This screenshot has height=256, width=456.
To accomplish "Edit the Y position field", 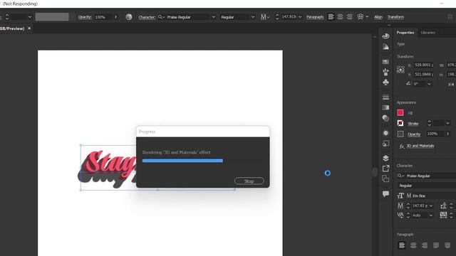I will [x=424, y=74].
